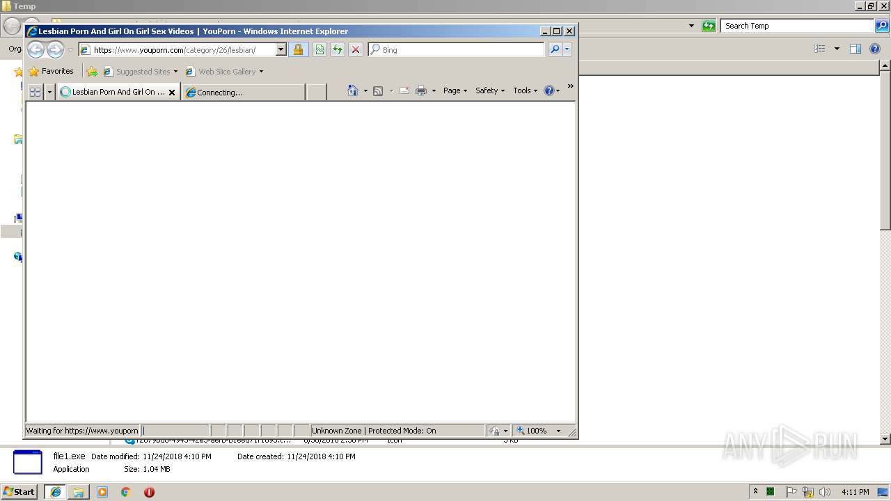The image size is (891, 501).
Task: Click the Print icon
Action: [x=421, y=90]
